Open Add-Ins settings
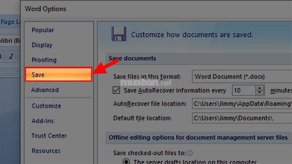The image size is (292, 164). 43,121
